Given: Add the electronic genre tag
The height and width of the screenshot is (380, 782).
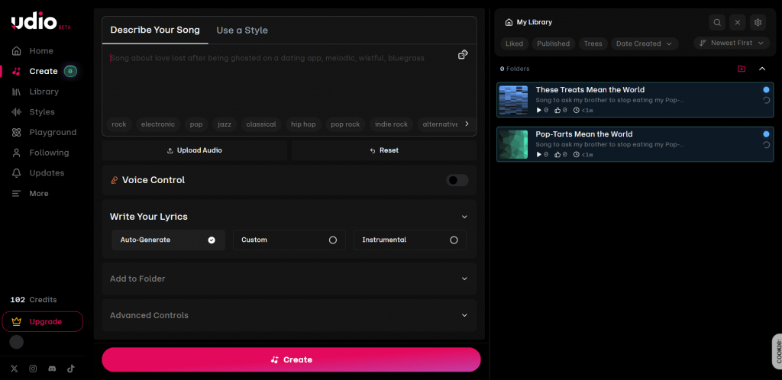Looking at the screenshot, I should 158,124.
